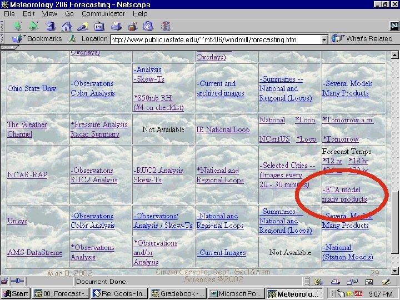Image resolution: width=400 pixels, height=300 pixels.
Task: Collapse the navigation toolbar with its left handle
Action: [x=2, y=26]
